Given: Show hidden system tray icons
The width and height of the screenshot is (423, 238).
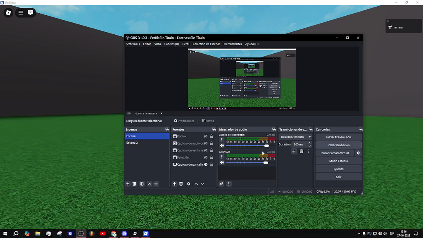Looking at the screenshot, I should click(x=359, y=234).
